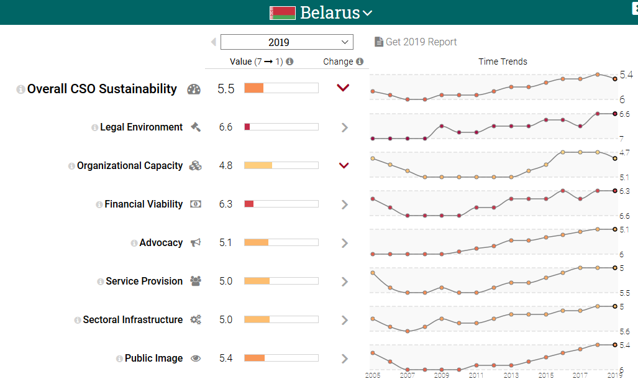The height and width of the screenshot is (384, 638).
Task: Open the 2019 year selector
Action: (x=287, y=42)
